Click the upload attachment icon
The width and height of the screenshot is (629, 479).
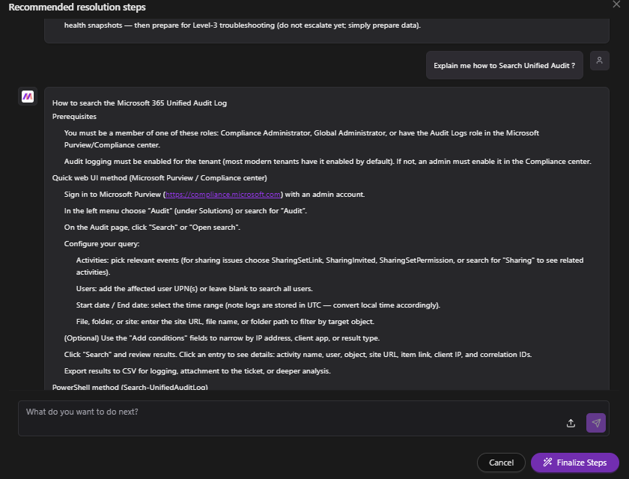click(x=571, y=423)
